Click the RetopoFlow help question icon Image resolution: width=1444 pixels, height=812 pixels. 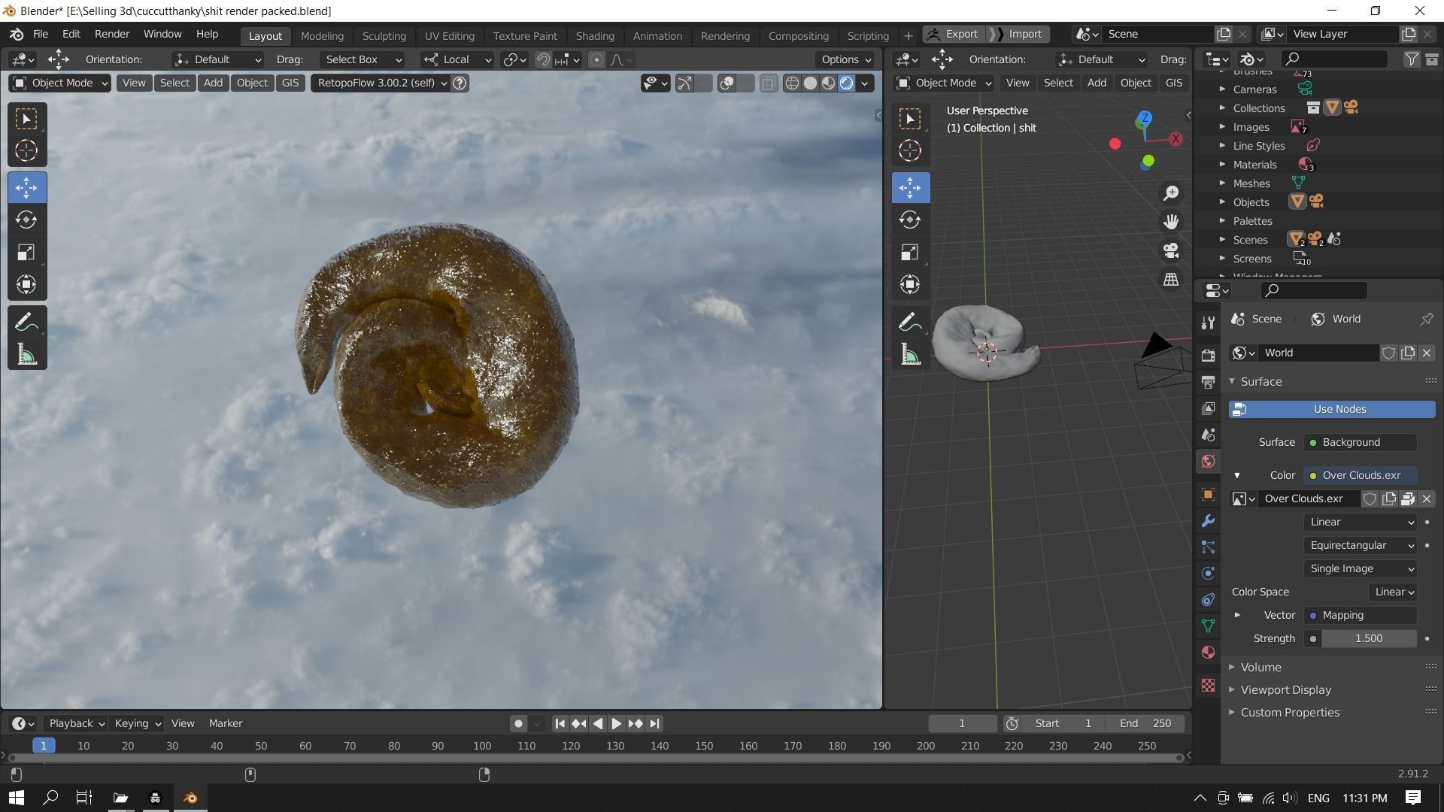(460, 83)
